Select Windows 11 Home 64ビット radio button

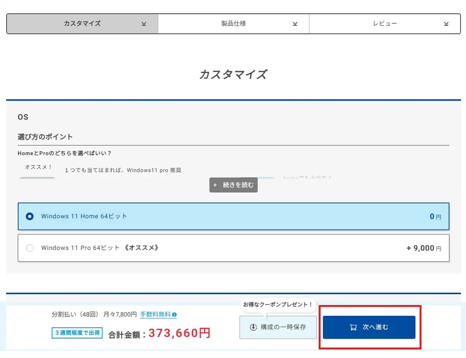coord(30,217)
